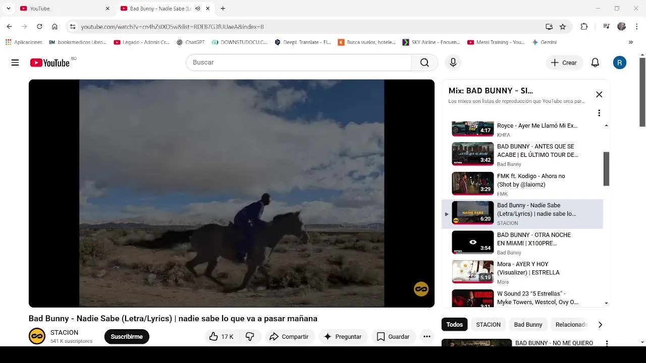This screenshot has width=646, height=363.
Task: Click the Preguntar button
Action: point(343,336)
